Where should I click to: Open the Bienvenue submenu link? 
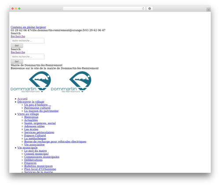click(31, 117)
